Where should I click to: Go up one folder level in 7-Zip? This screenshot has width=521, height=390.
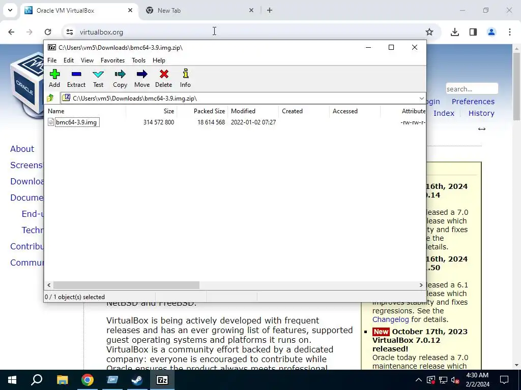click(50, 98)
